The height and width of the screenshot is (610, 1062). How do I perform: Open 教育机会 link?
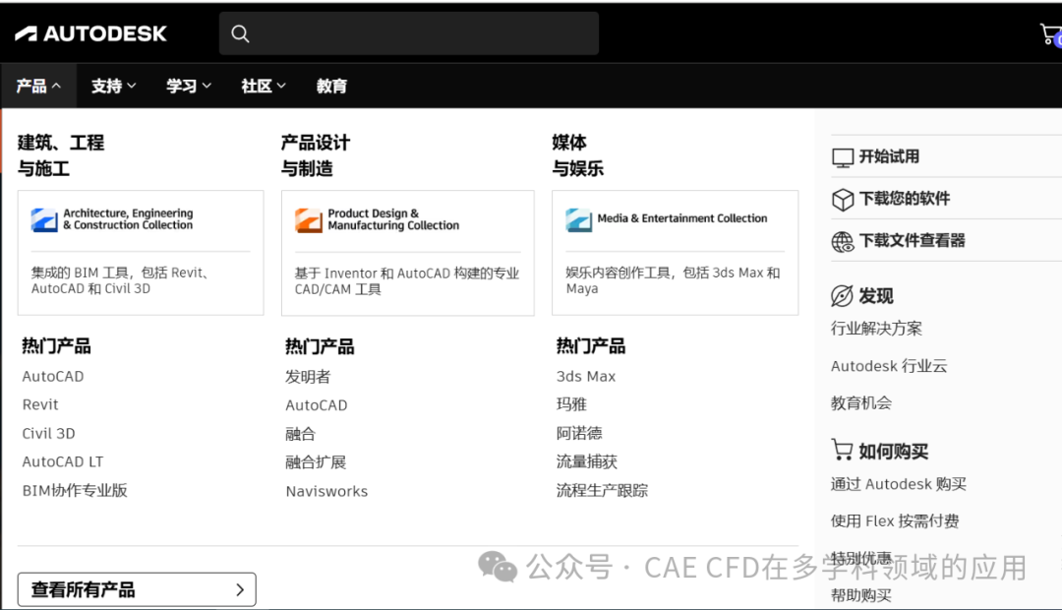(860, 403)
